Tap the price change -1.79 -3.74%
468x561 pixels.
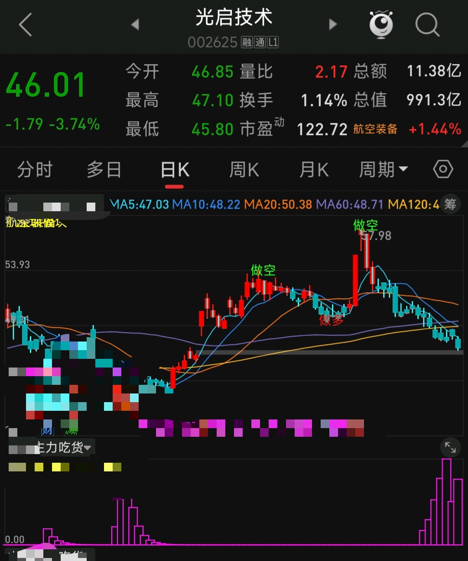[x=53, y=125]
